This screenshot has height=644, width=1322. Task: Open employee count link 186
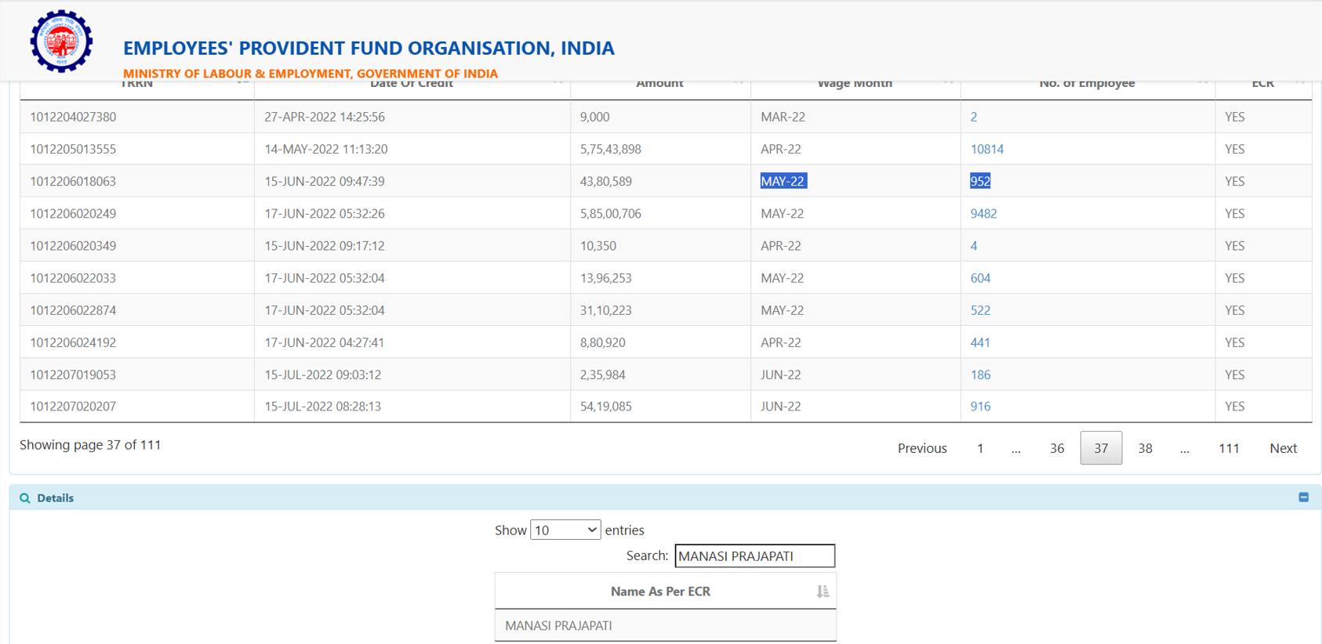[980, 374]
